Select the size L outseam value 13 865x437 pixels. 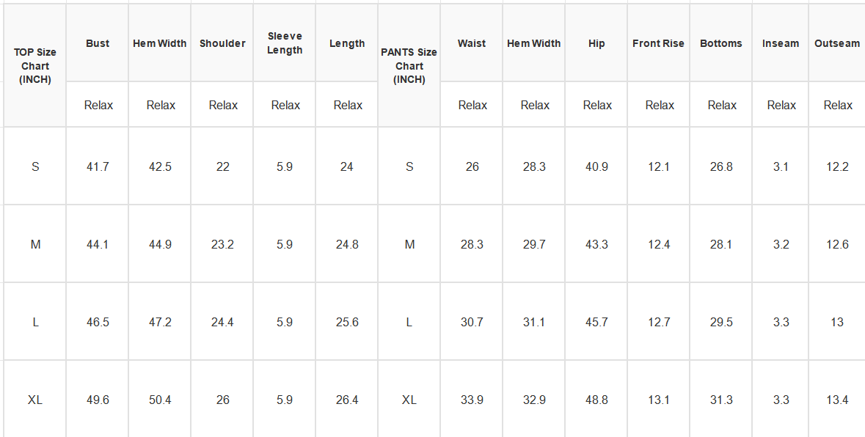(x=837, y=322)
